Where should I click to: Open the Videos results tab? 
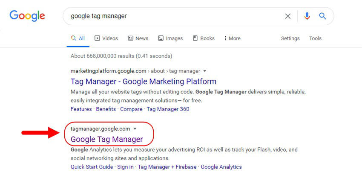(106, 38)
